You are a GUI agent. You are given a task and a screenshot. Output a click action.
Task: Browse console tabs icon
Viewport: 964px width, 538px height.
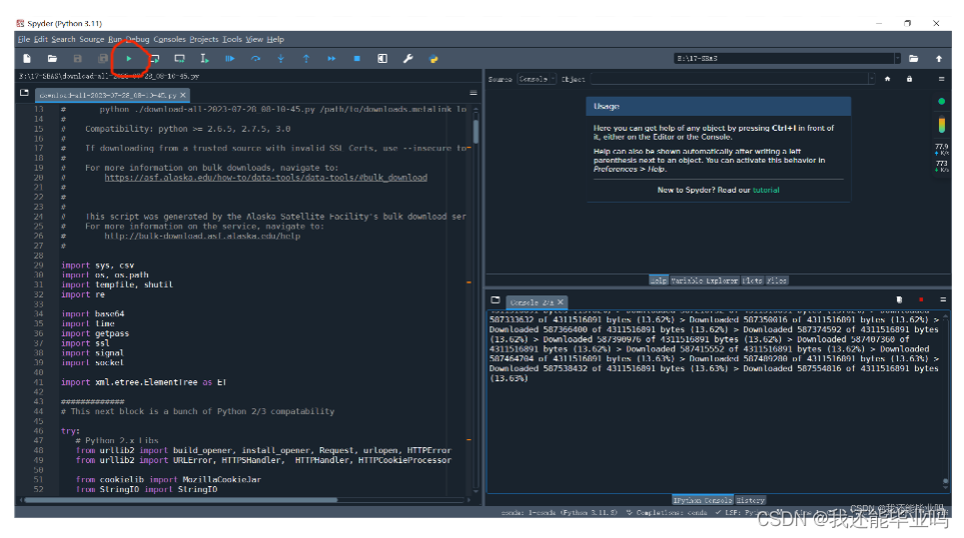495,299
